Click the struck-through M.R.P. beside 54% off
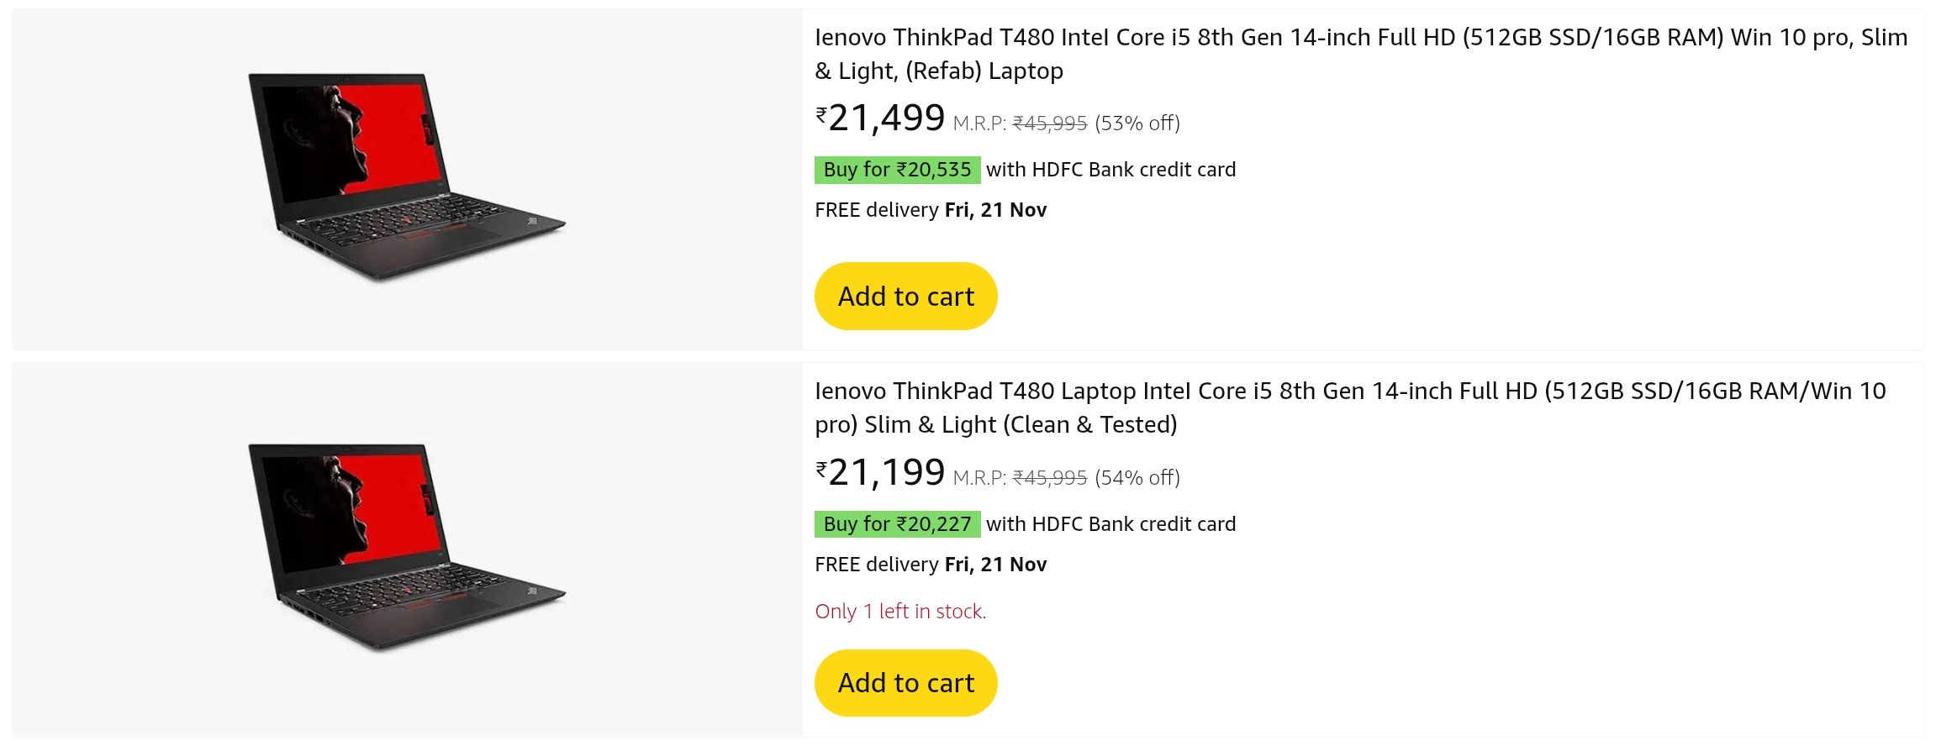Image resolution: width=1936 pixels, height=741 pixels. coord(1050,478)
